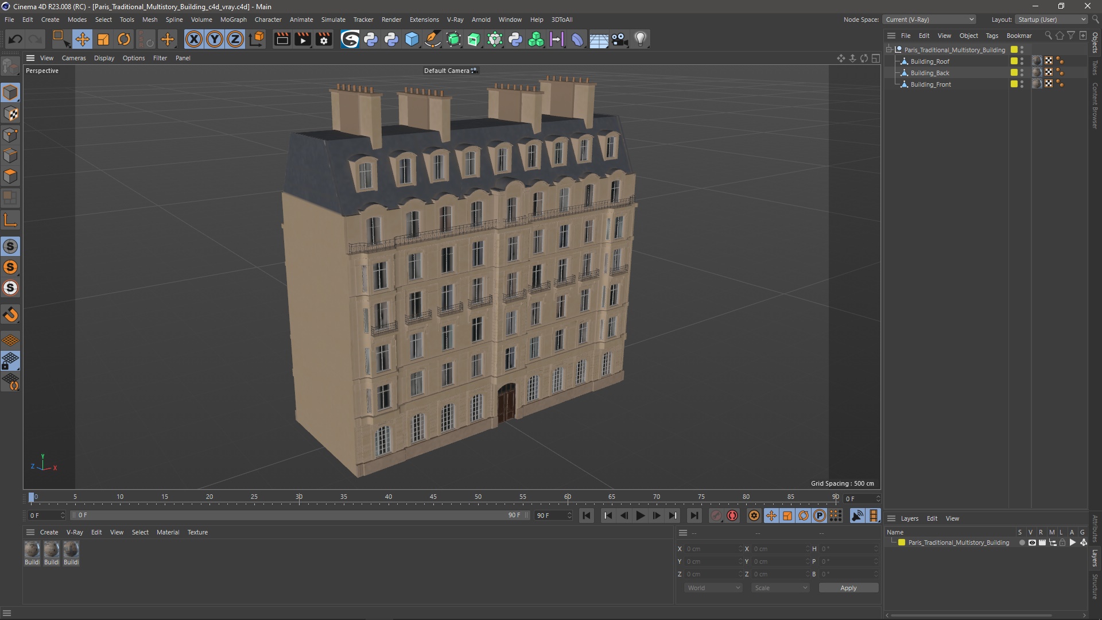Toggle layer solo dot
This screenshot has height=620, width=1102.
1022,542
